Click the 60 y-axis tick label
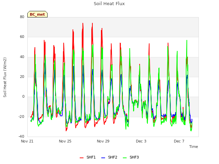The height and width of the screenshot is (164, 219). pyautogui.click(x=22, y=37)
